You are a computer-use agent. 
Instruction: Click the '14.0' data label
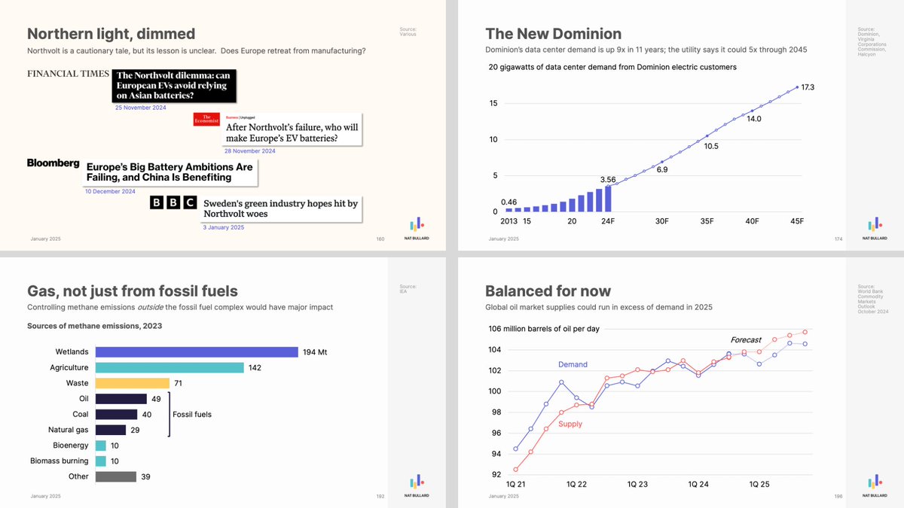(x=753, y=119)
